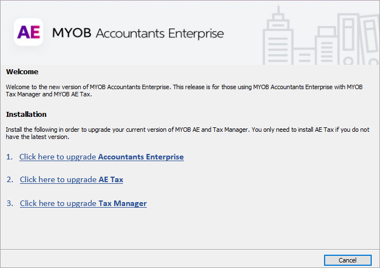
Task: Click the list number 1 marker
Action: [x=9, y=157]
